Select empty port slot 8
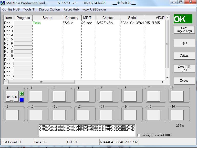197x148 pixels. coord(177,96)
